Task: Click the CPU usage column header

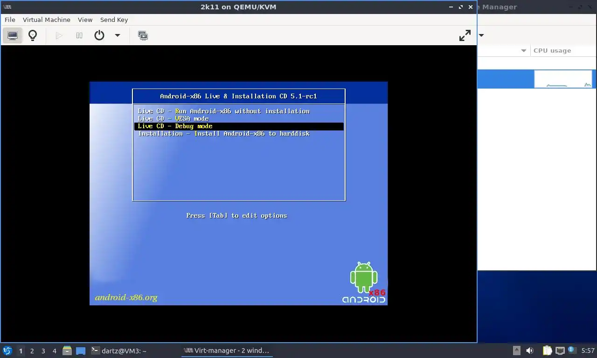Action: click(563, 50)
